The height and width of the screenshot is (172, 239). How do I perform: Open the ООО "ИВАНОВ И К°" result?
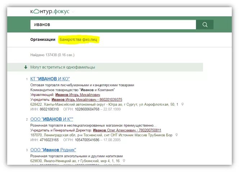[52, 119]
